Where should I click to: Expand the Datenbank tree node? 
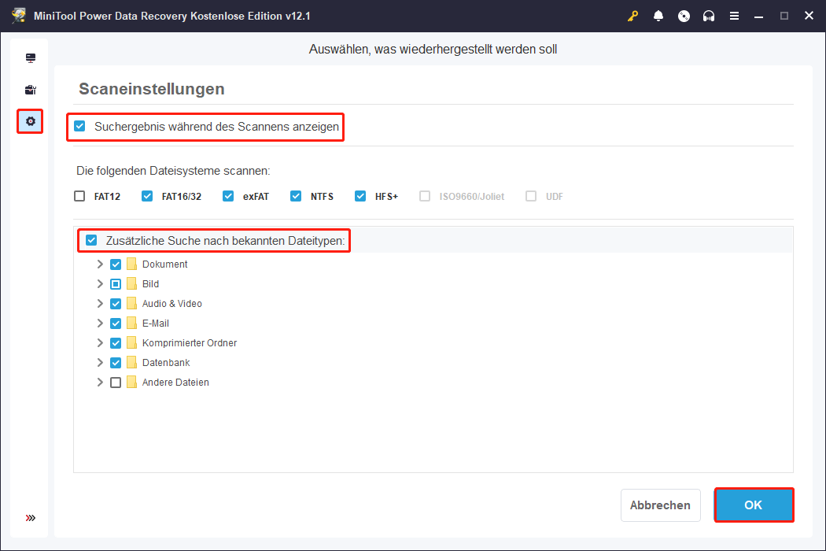coord(100,363)
